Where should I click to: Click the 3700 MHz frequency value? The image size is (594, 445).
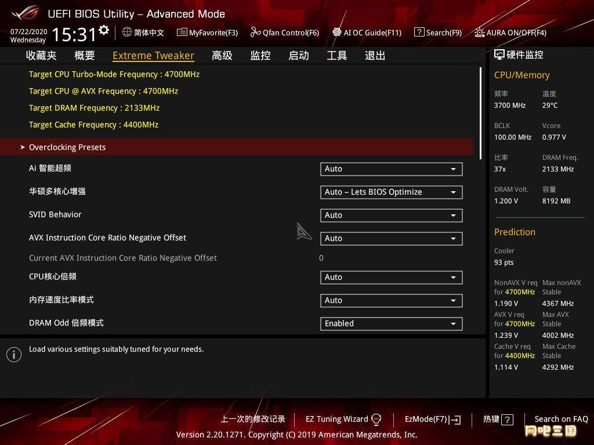510,105
